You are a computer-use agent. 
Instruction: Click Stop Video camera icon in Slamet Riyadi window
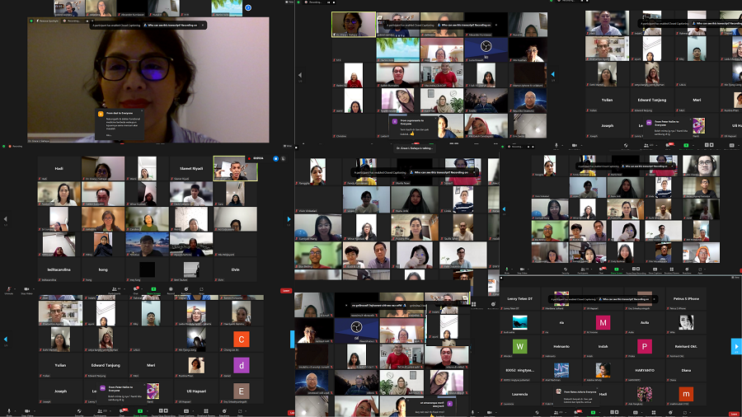click(x=26, y=289)
